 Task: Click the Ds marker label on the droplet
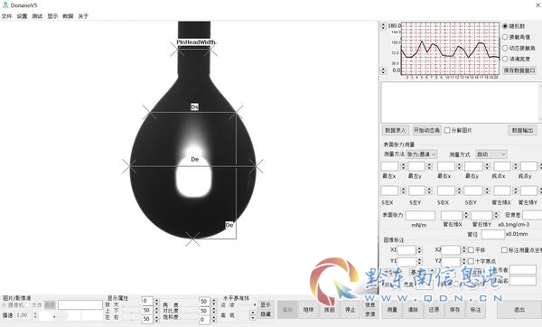(x=194, y=107)
